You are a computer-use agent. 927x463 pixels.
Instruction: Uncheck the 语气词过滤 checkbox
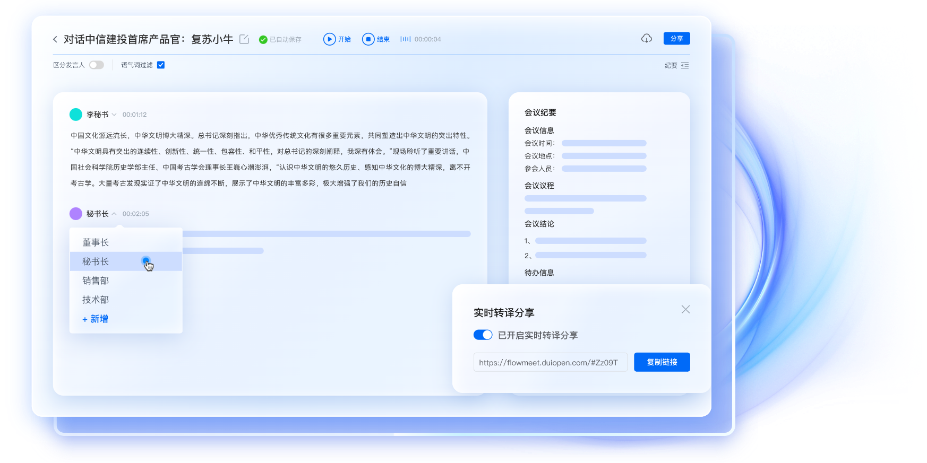(161, 65)
